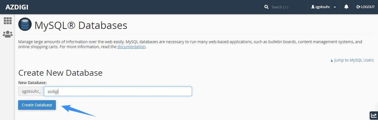
Task: Open User Manager people icon in sidebar
Action: click(8, 34)
